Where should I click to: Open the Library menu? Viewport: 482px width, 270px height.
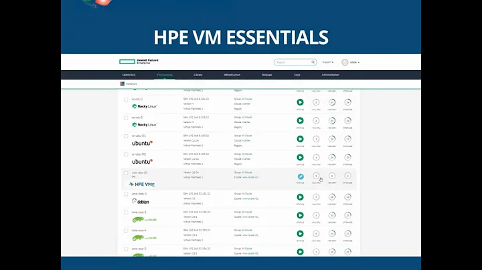click(x=198, y=75)
